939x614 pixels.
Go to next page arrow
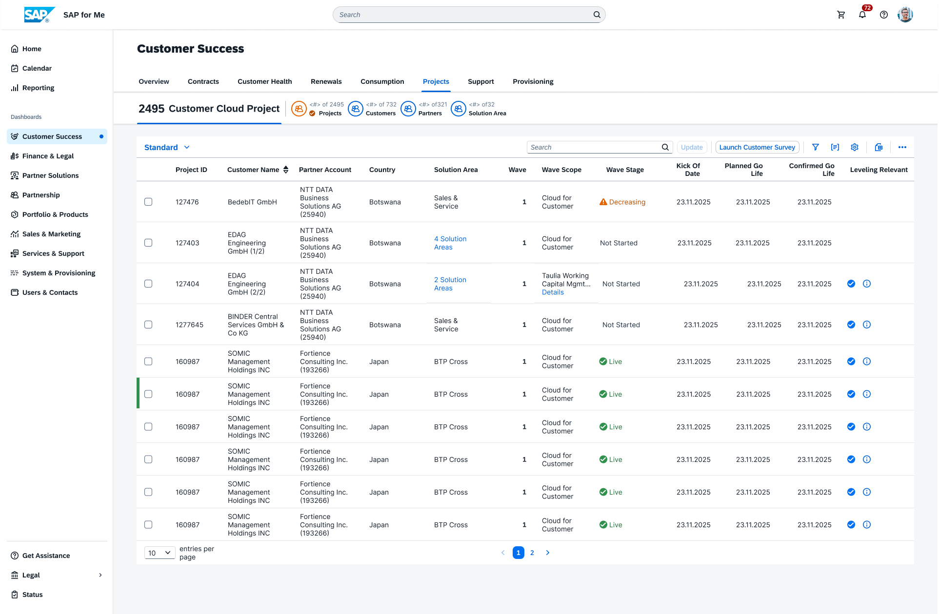[x=548, y=553]
